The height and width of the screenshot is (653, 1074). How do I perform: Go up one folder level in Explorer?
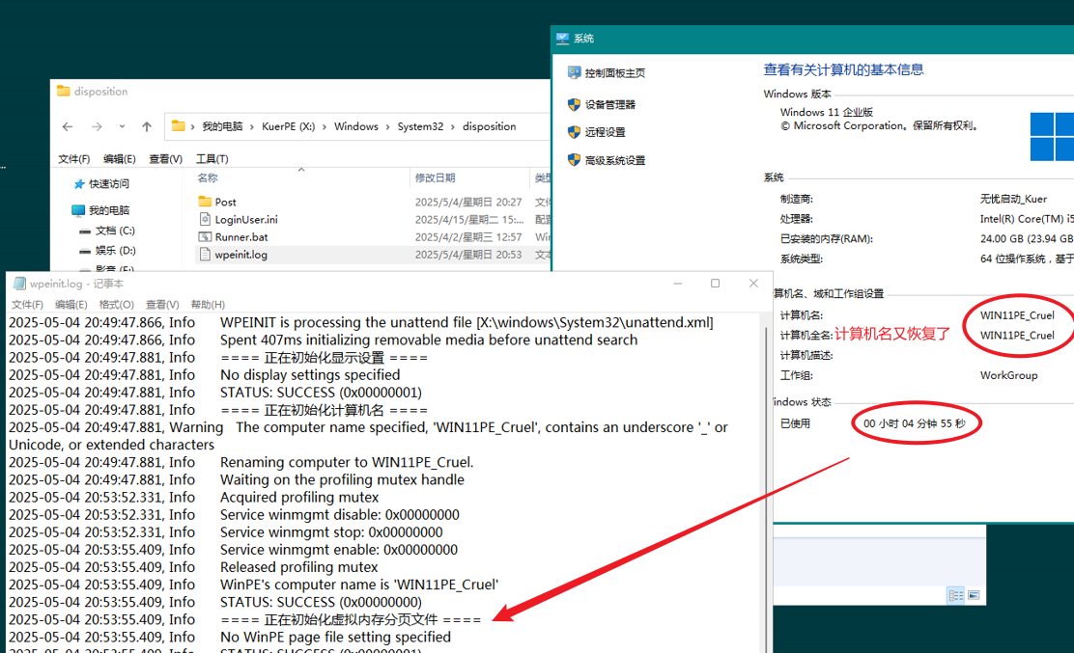(x=147, y=126)
